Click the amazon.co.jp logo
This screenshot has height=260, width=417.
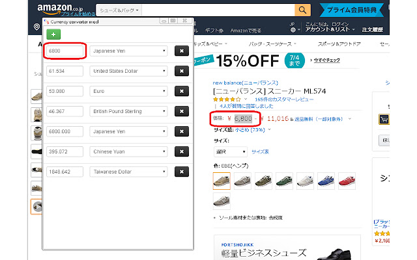click(x=61, y=8)
